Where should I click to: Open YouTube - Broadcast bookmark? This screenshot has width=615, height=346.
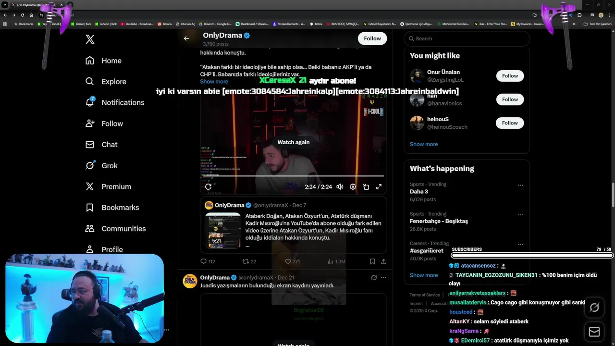[137, 24]
